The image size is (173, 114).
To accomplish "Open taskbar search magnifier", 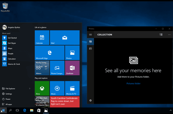I will pos(10,110).
